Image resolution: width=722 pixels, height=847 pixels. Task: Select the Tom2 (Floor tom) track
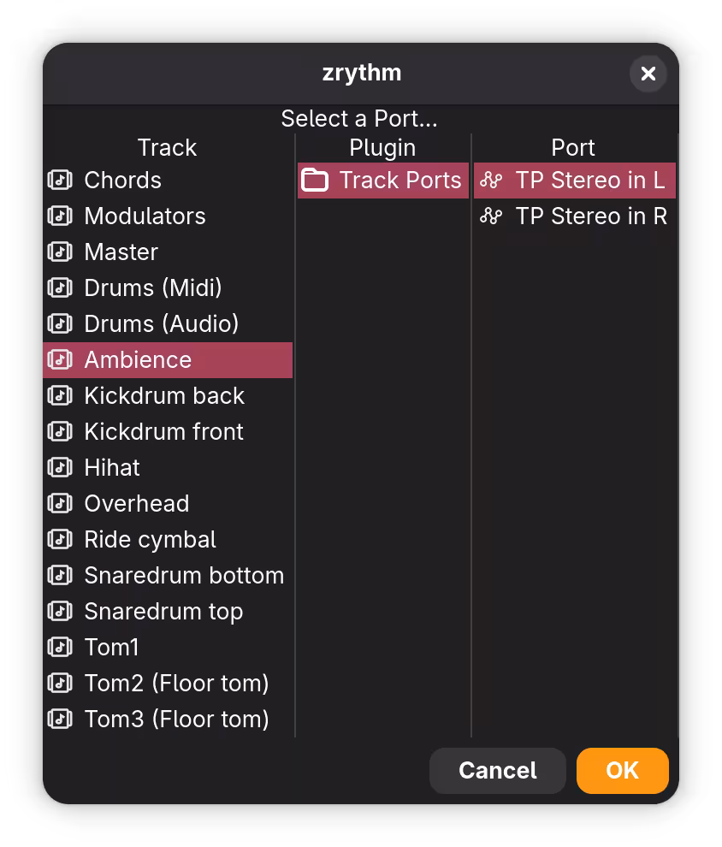coord(175,683)
